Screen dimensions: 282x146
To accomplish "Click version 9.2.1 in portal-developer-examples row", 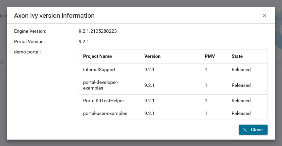I will point(149,85).
